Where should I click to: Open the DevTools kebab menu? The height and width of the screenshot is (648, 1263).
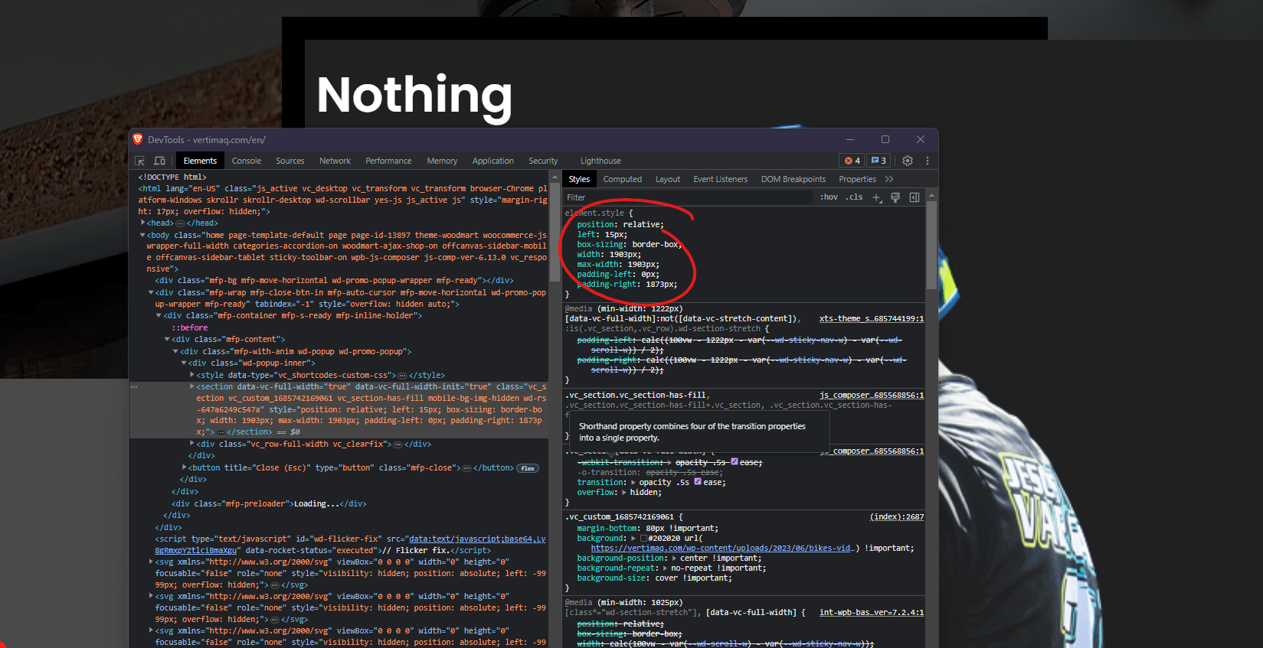[x=927, y=161]
